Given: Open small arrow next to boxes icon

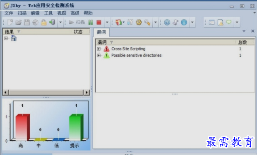Looking at the screenshot, I should (124, 22).
